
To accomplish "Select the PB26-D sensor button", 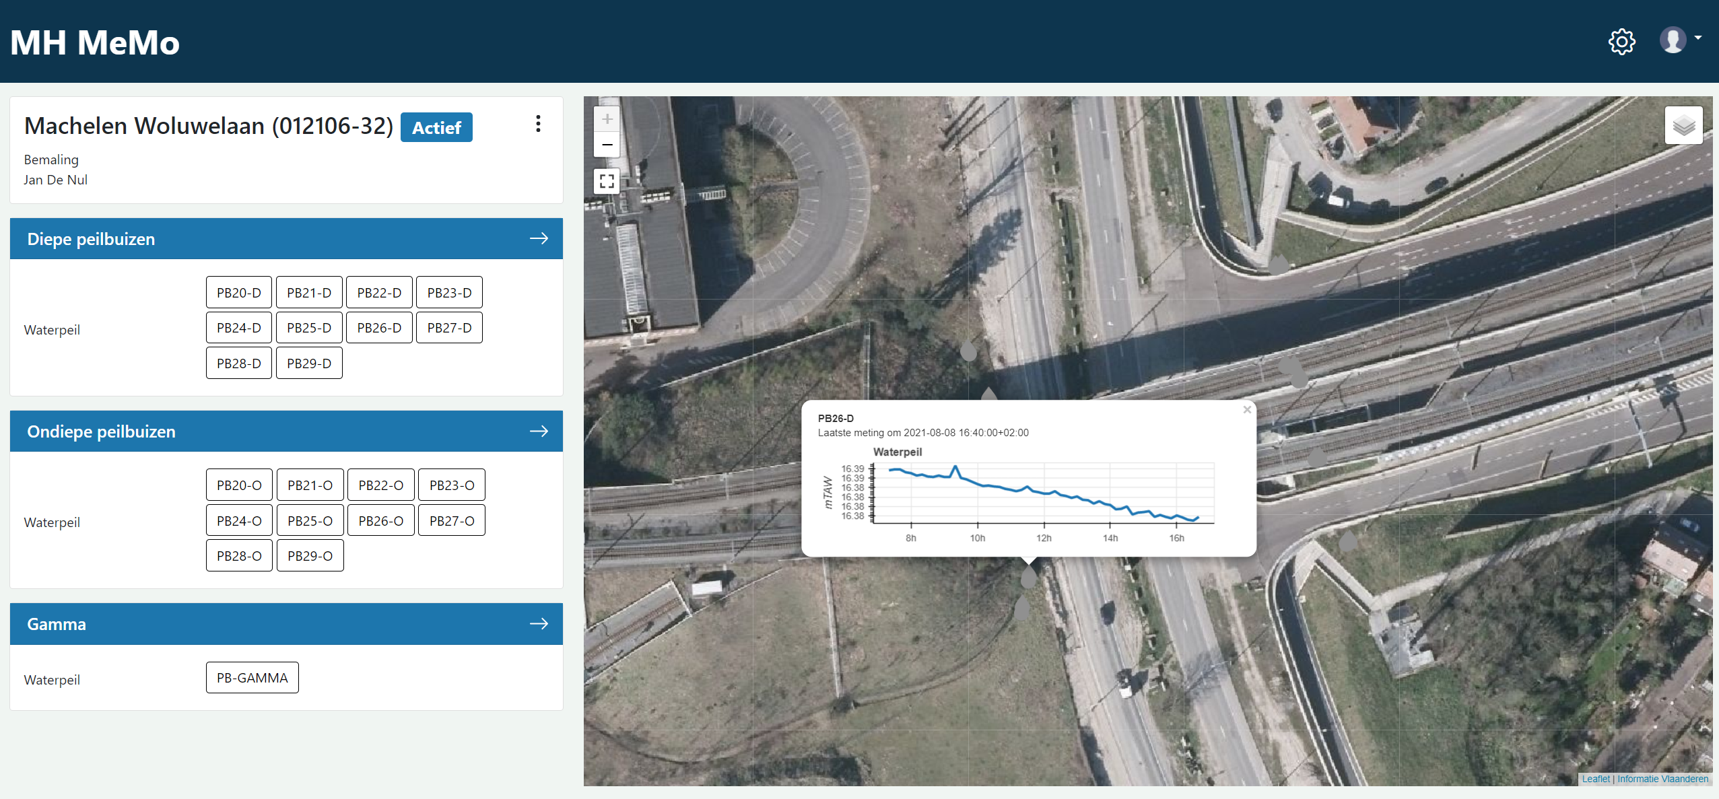I will pos(379,328).
